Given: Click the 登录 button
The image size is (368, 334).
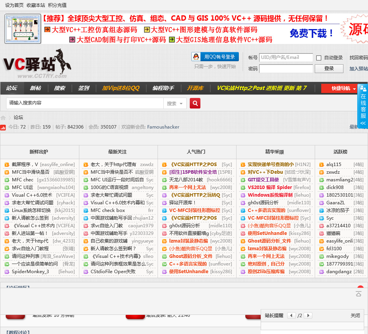Looking at the screenshot, I should coord(329,68).
